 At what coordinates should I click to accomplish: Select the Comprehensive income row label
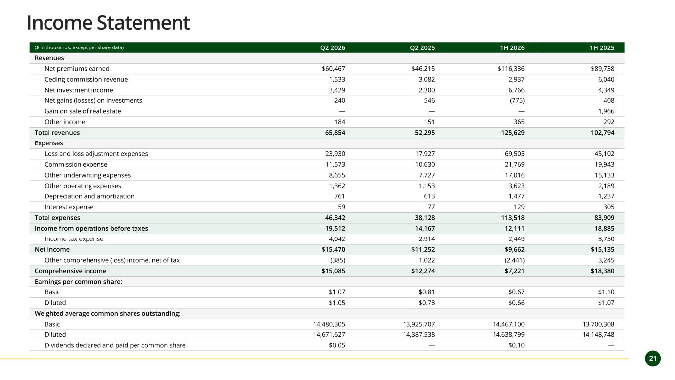[70, 271]
